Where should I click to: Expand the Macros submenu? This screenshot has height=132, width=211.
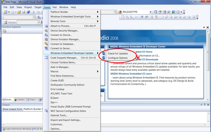pyautogui.click(x=98, y=71)
